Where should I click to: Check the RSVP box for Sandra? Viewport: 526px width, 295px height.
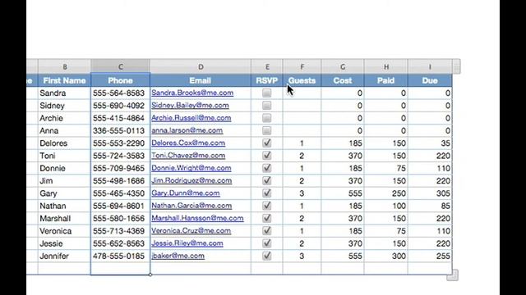pos(266,93)
